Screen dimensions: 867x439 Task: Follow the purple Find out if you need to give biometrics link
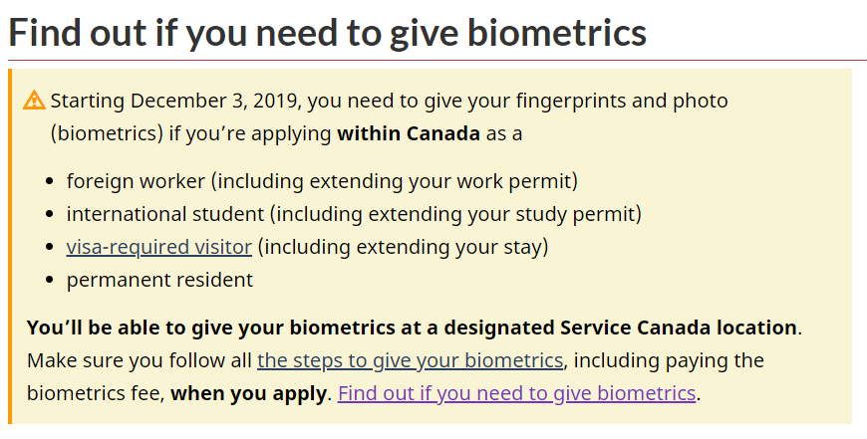coord(516,393)
